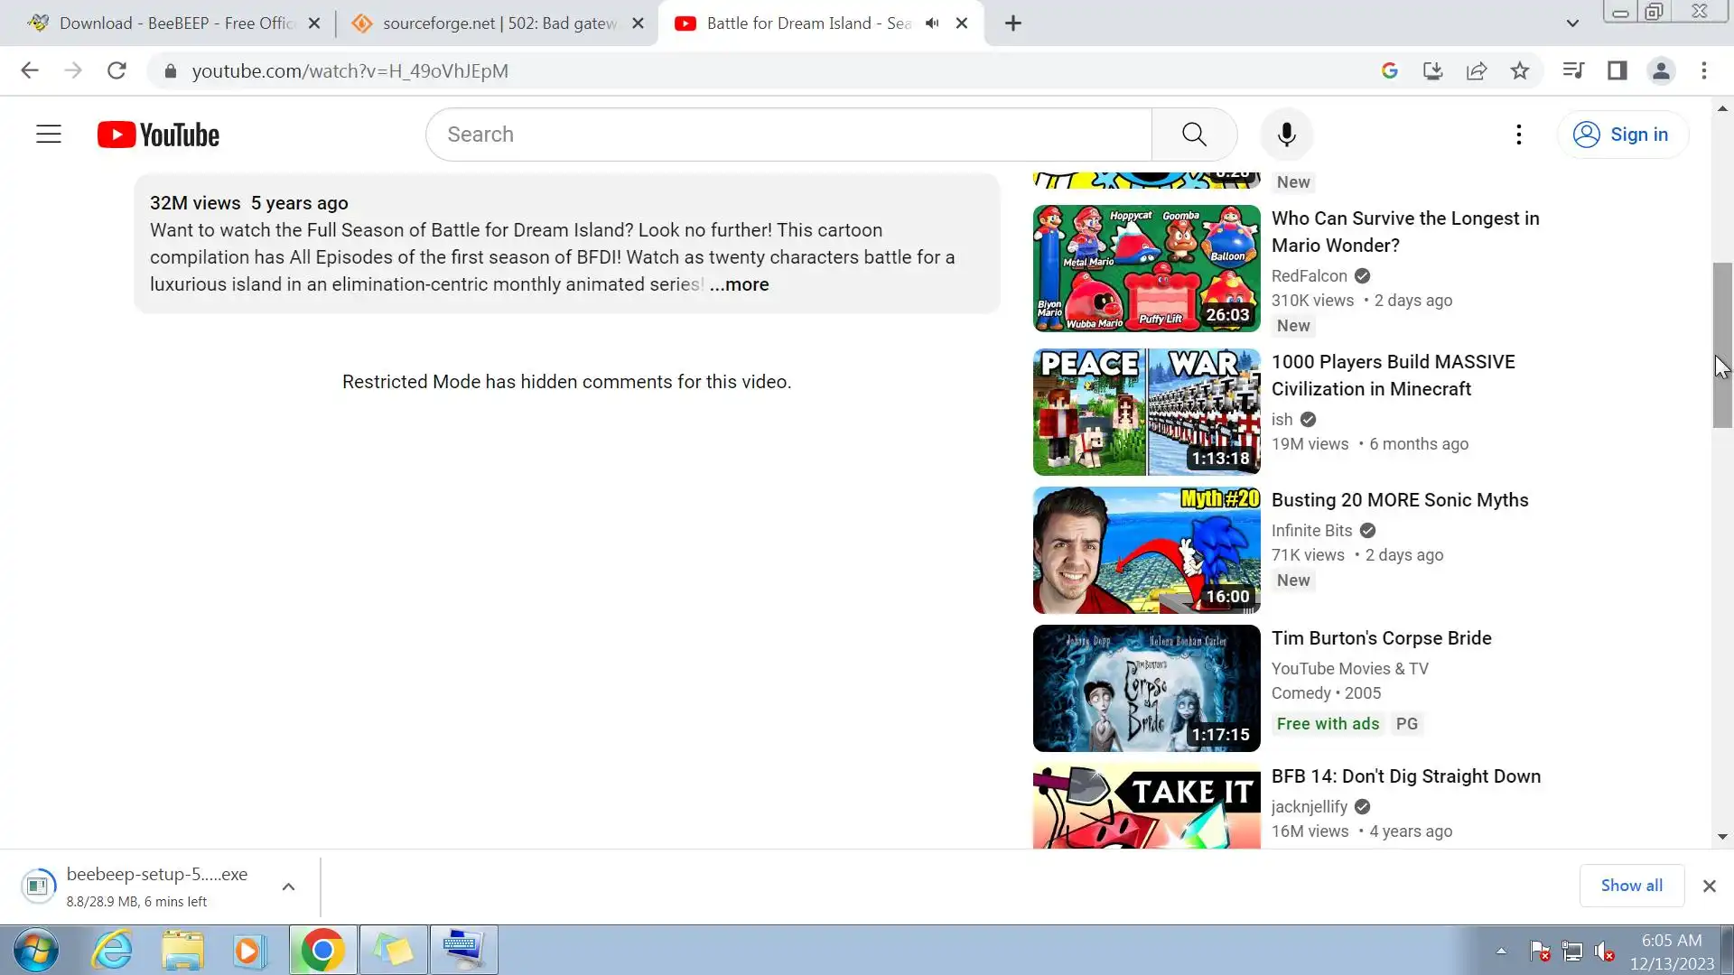Screen dimensions: 1734x975
Task: Expand description with ...more
Action: pos(739,284)
